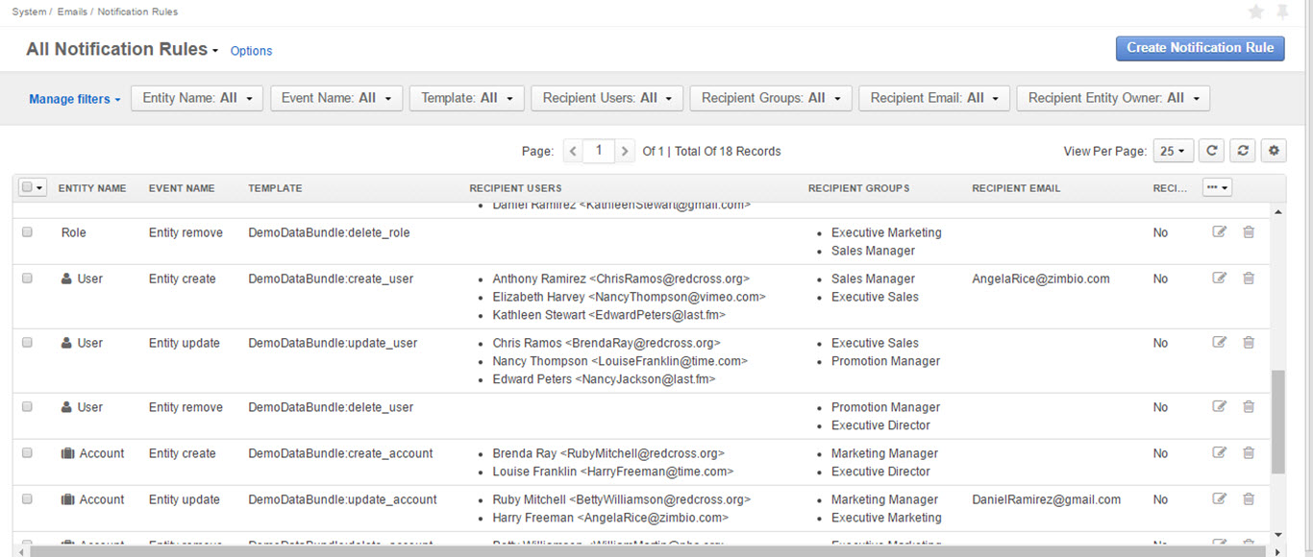This screenshot has height=557, width=1313.
Task: Delete the Role Entity remove rule
Action: [x=1249, y=232]
